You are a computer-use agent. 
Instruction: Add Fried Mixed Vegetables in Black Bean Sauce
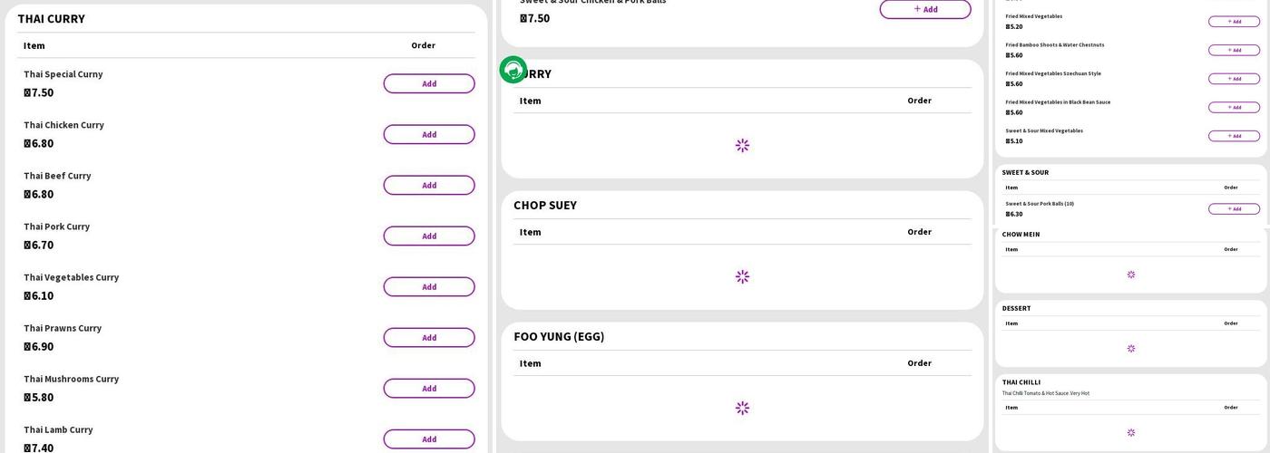tap(1234, 107)
